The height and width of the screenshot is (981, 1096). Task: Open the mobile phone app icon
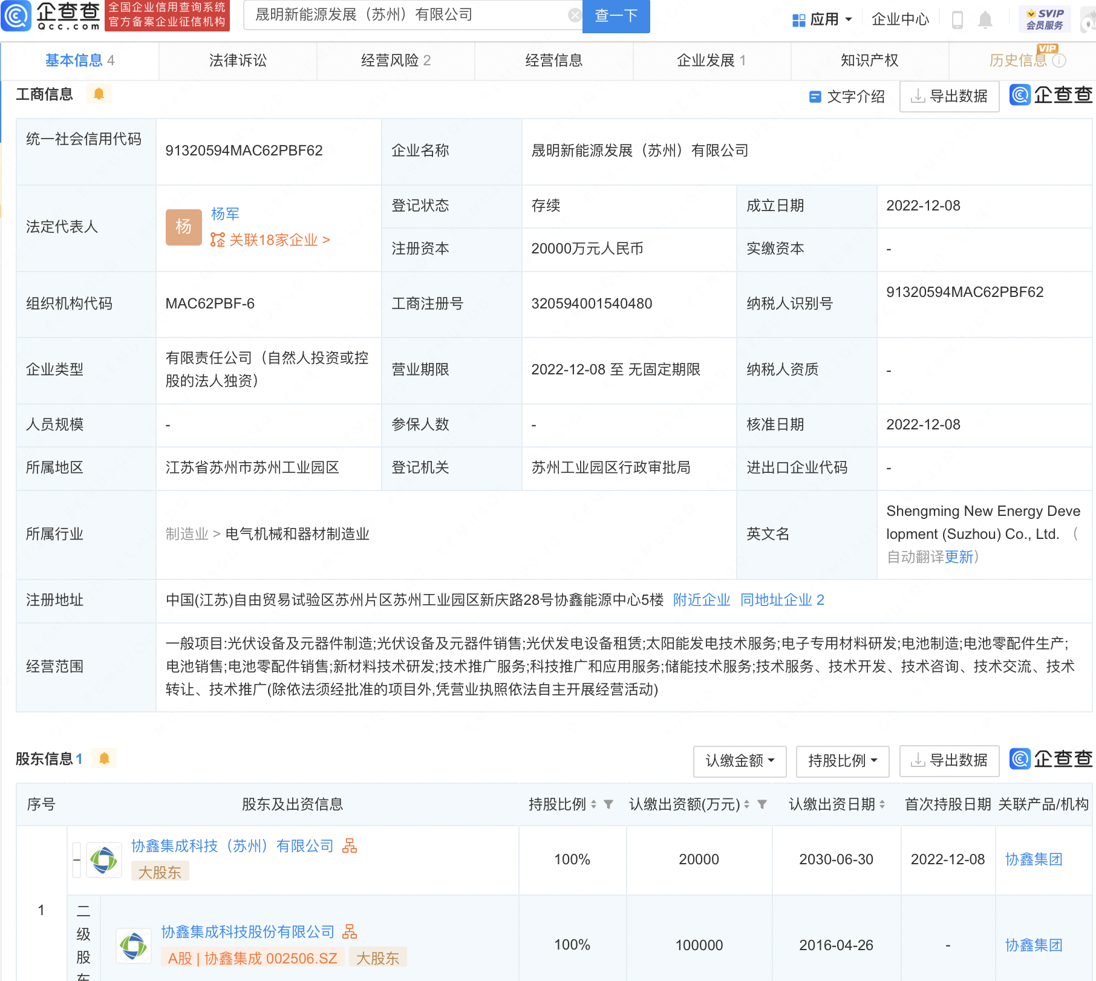(x=957, y=19)
